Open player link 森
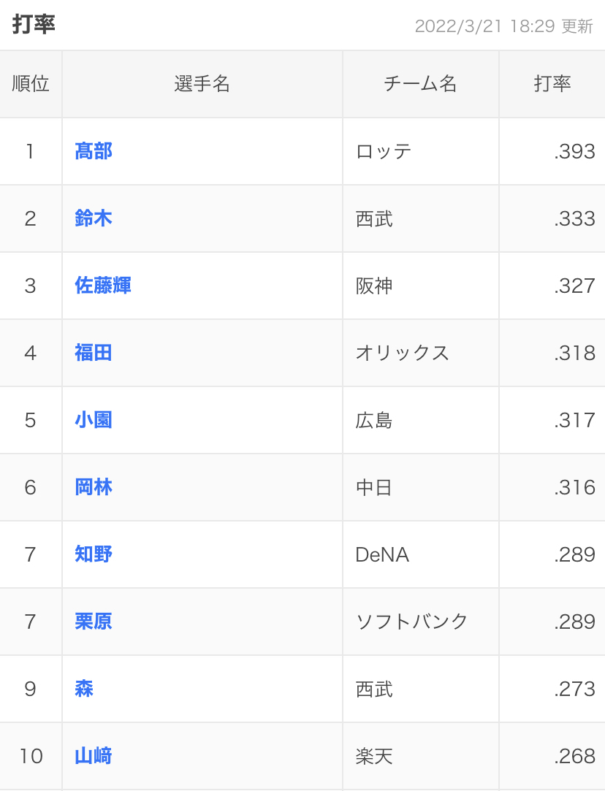Viewport: 605px width, 791px height. point(84,689)
